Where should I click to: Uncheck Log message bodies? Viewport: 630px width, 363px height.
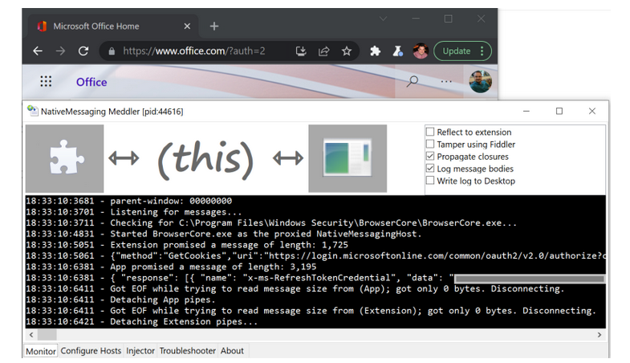[x=430, y=169]
